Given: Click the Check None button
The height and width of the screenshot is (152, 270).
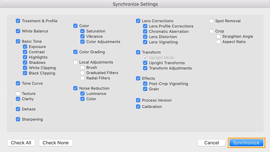Looking at the screenshot, I should point(55,143).
